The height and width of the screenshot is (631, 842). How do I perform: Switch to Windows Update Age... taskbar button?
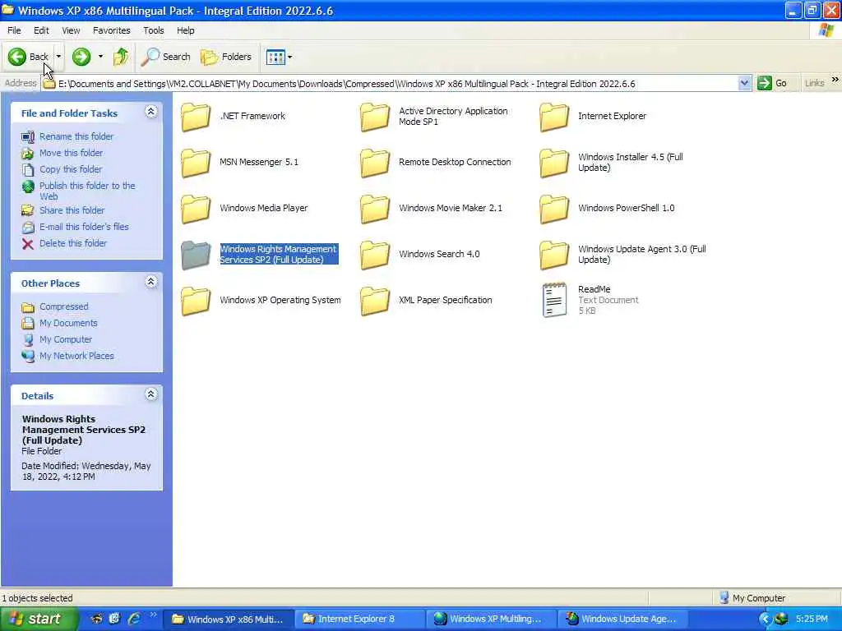(622, 619)
